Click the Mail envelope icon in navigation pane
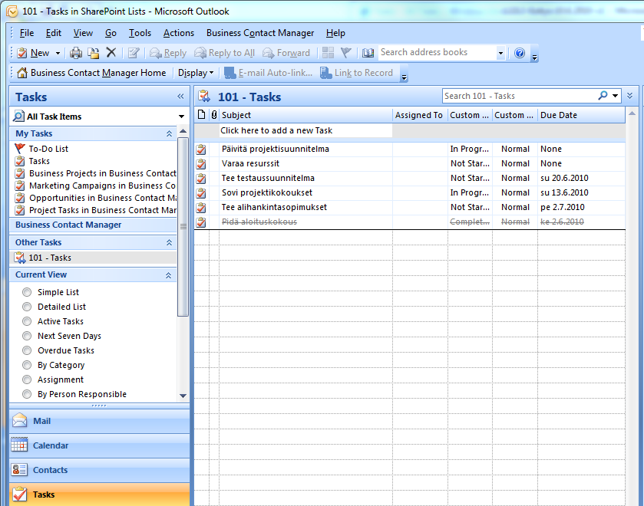 click(x=19, y=421)
